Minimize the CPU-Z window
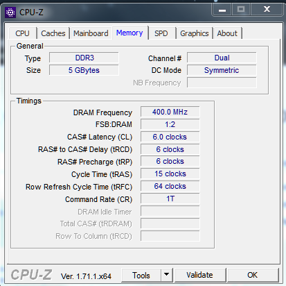 coord(222,10)
